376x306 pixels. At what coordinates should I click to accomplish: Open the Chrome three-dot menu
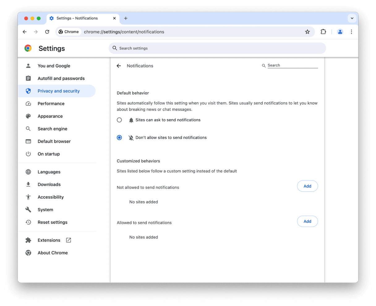click(x=351, y=32)
